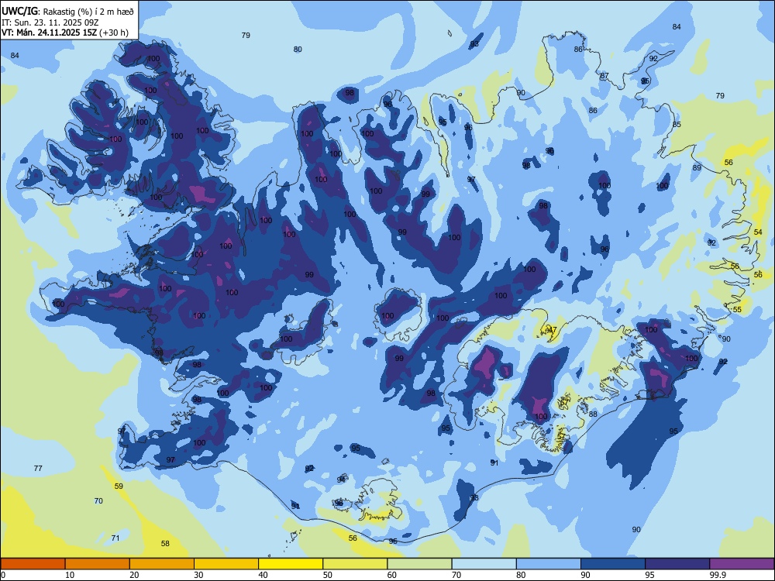Screen dimensions: 775x581
Task: Click the humidity value '47' on the map
Action: [553, 329]
